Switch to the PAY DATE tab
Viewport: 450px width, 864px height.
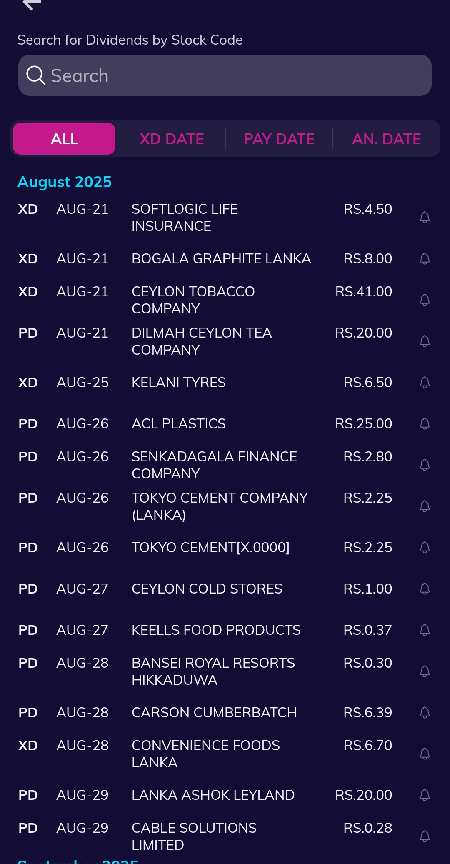pyautogui.click(x=279, y=139)
